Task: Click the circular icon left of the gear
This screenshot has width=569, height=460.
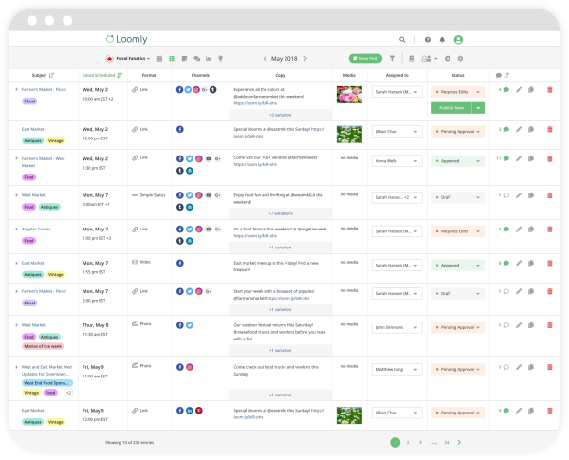Action: coord(448,58)
